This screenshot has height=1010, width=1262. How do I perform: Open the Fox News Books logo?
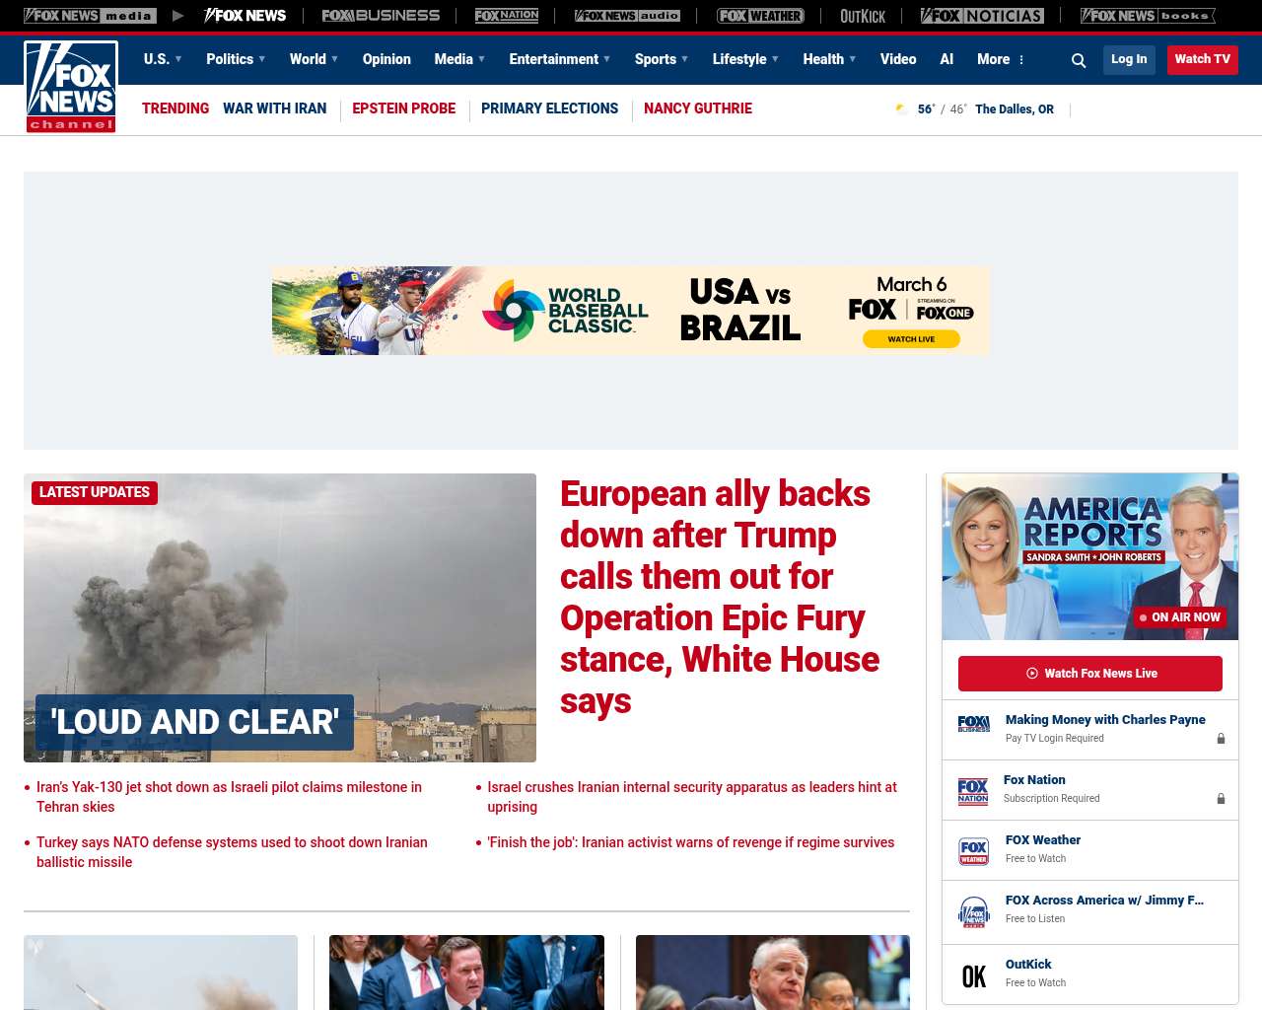(x=1148, y=16)
